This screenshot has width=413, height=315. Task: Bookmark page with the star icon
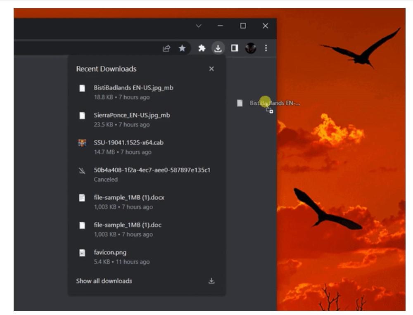click(x=182, y=48)
